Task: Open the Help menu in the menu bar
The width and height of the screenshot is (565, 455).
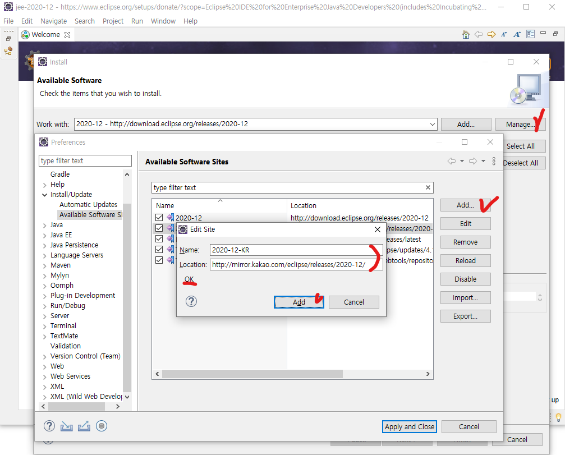Action: pos(190,21)
